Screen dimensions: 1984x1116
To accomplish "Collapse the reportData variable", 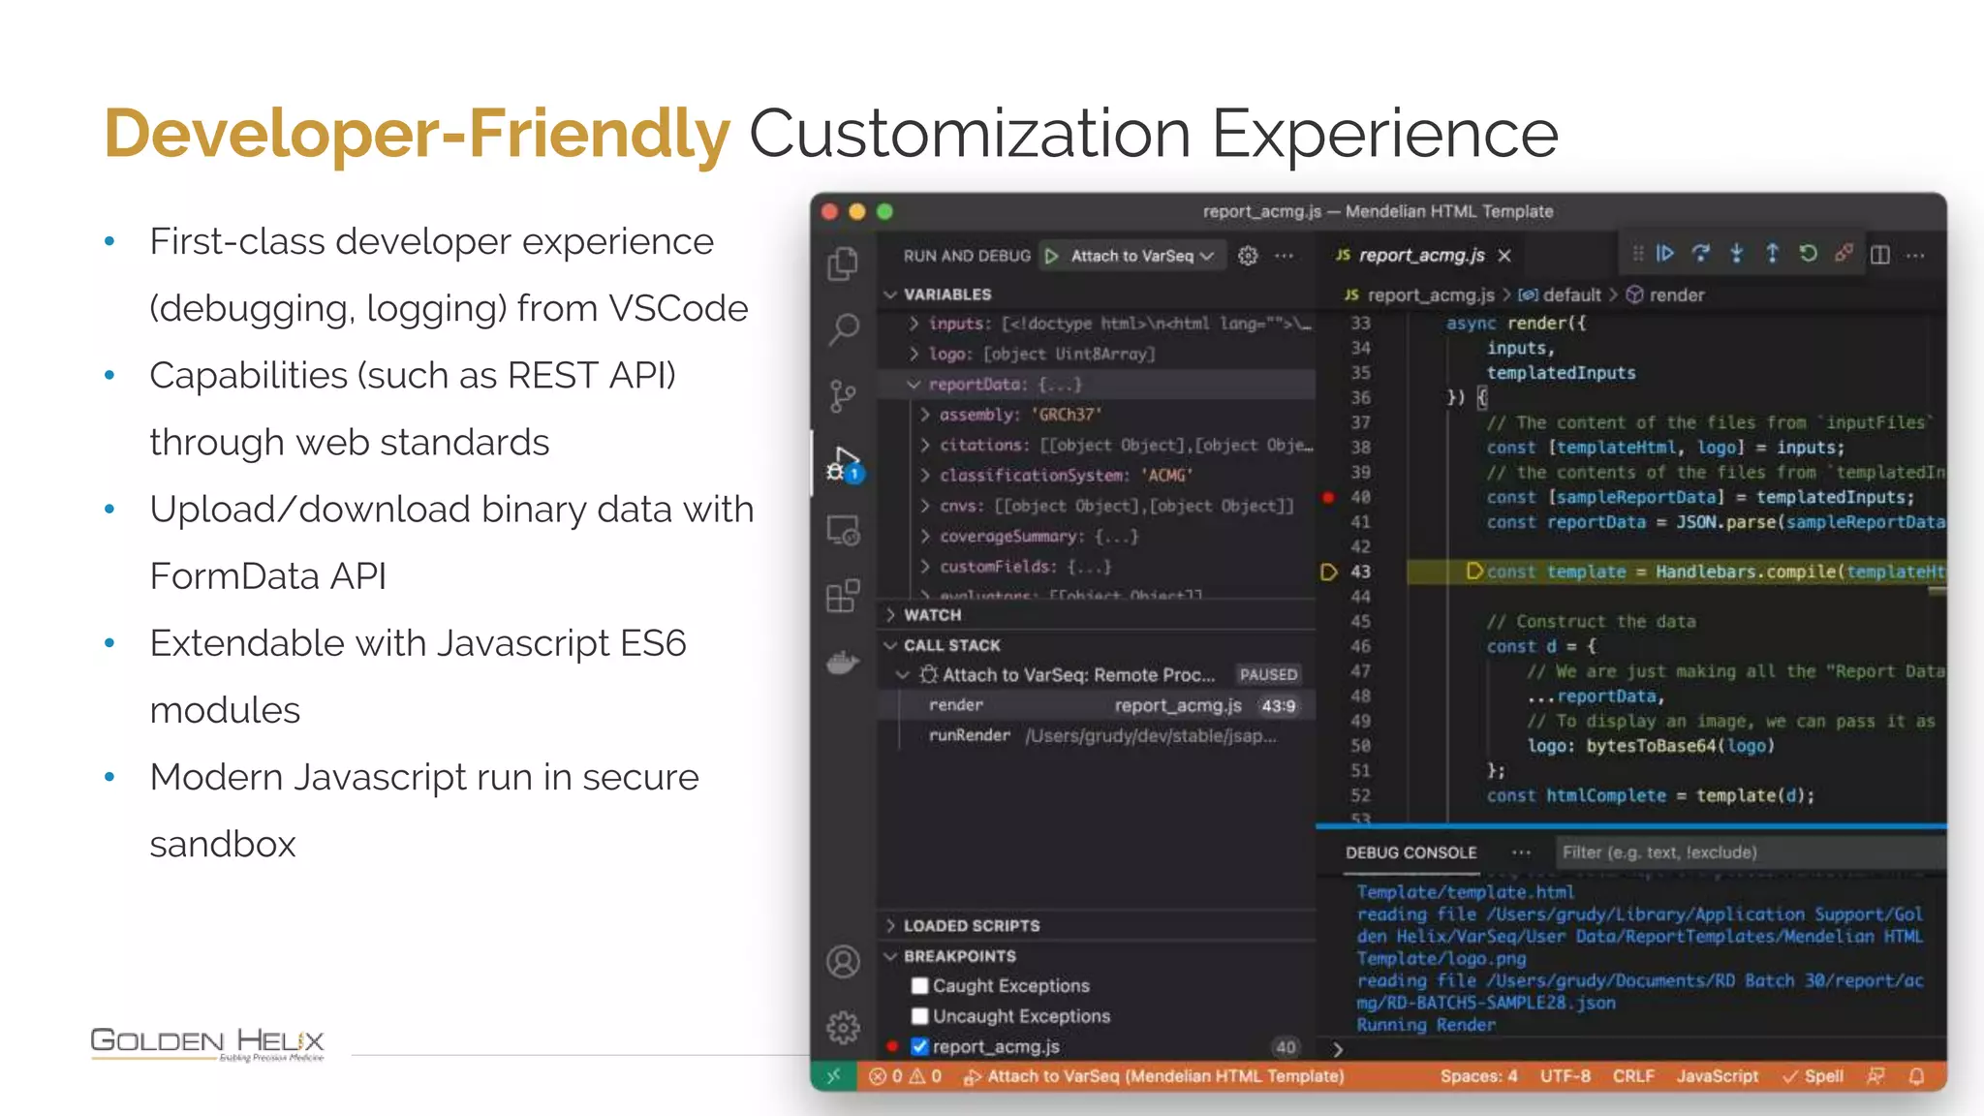I will coord(914,385).
